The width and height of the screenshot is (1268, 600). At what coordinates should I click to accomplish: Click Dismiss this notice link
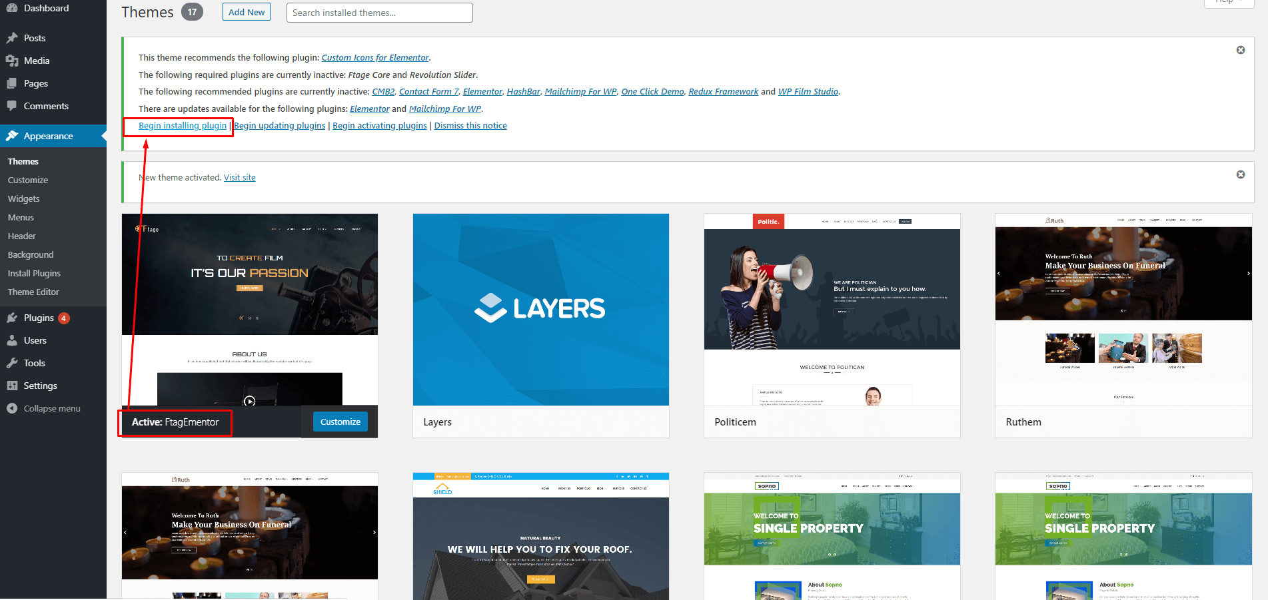tap(470, 126)
